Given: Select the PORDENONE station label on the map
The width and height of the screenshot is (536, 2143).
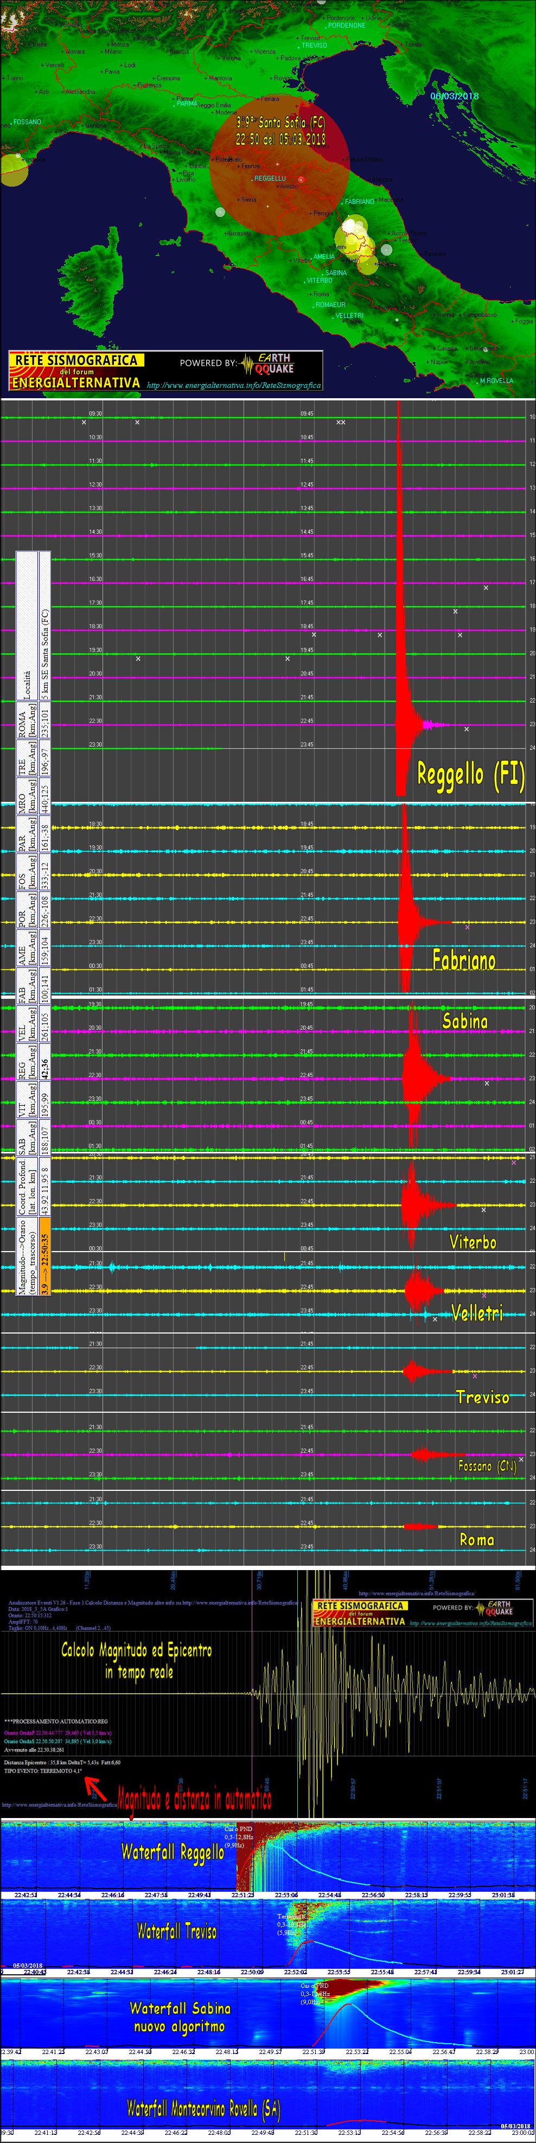Looking at the screenshot, I should point(346,25).
